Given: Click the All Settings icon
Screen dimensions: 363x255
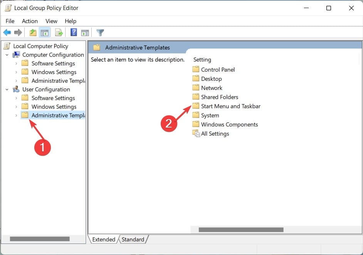Looking at the screenshot, I should coord(196,133).
